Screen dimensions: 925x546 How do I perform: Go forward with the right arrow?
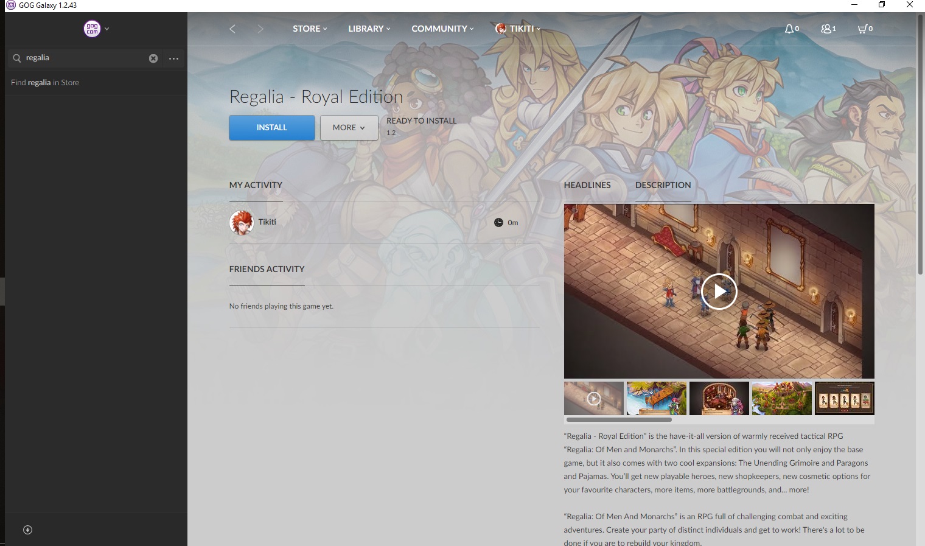coord(260,29)
